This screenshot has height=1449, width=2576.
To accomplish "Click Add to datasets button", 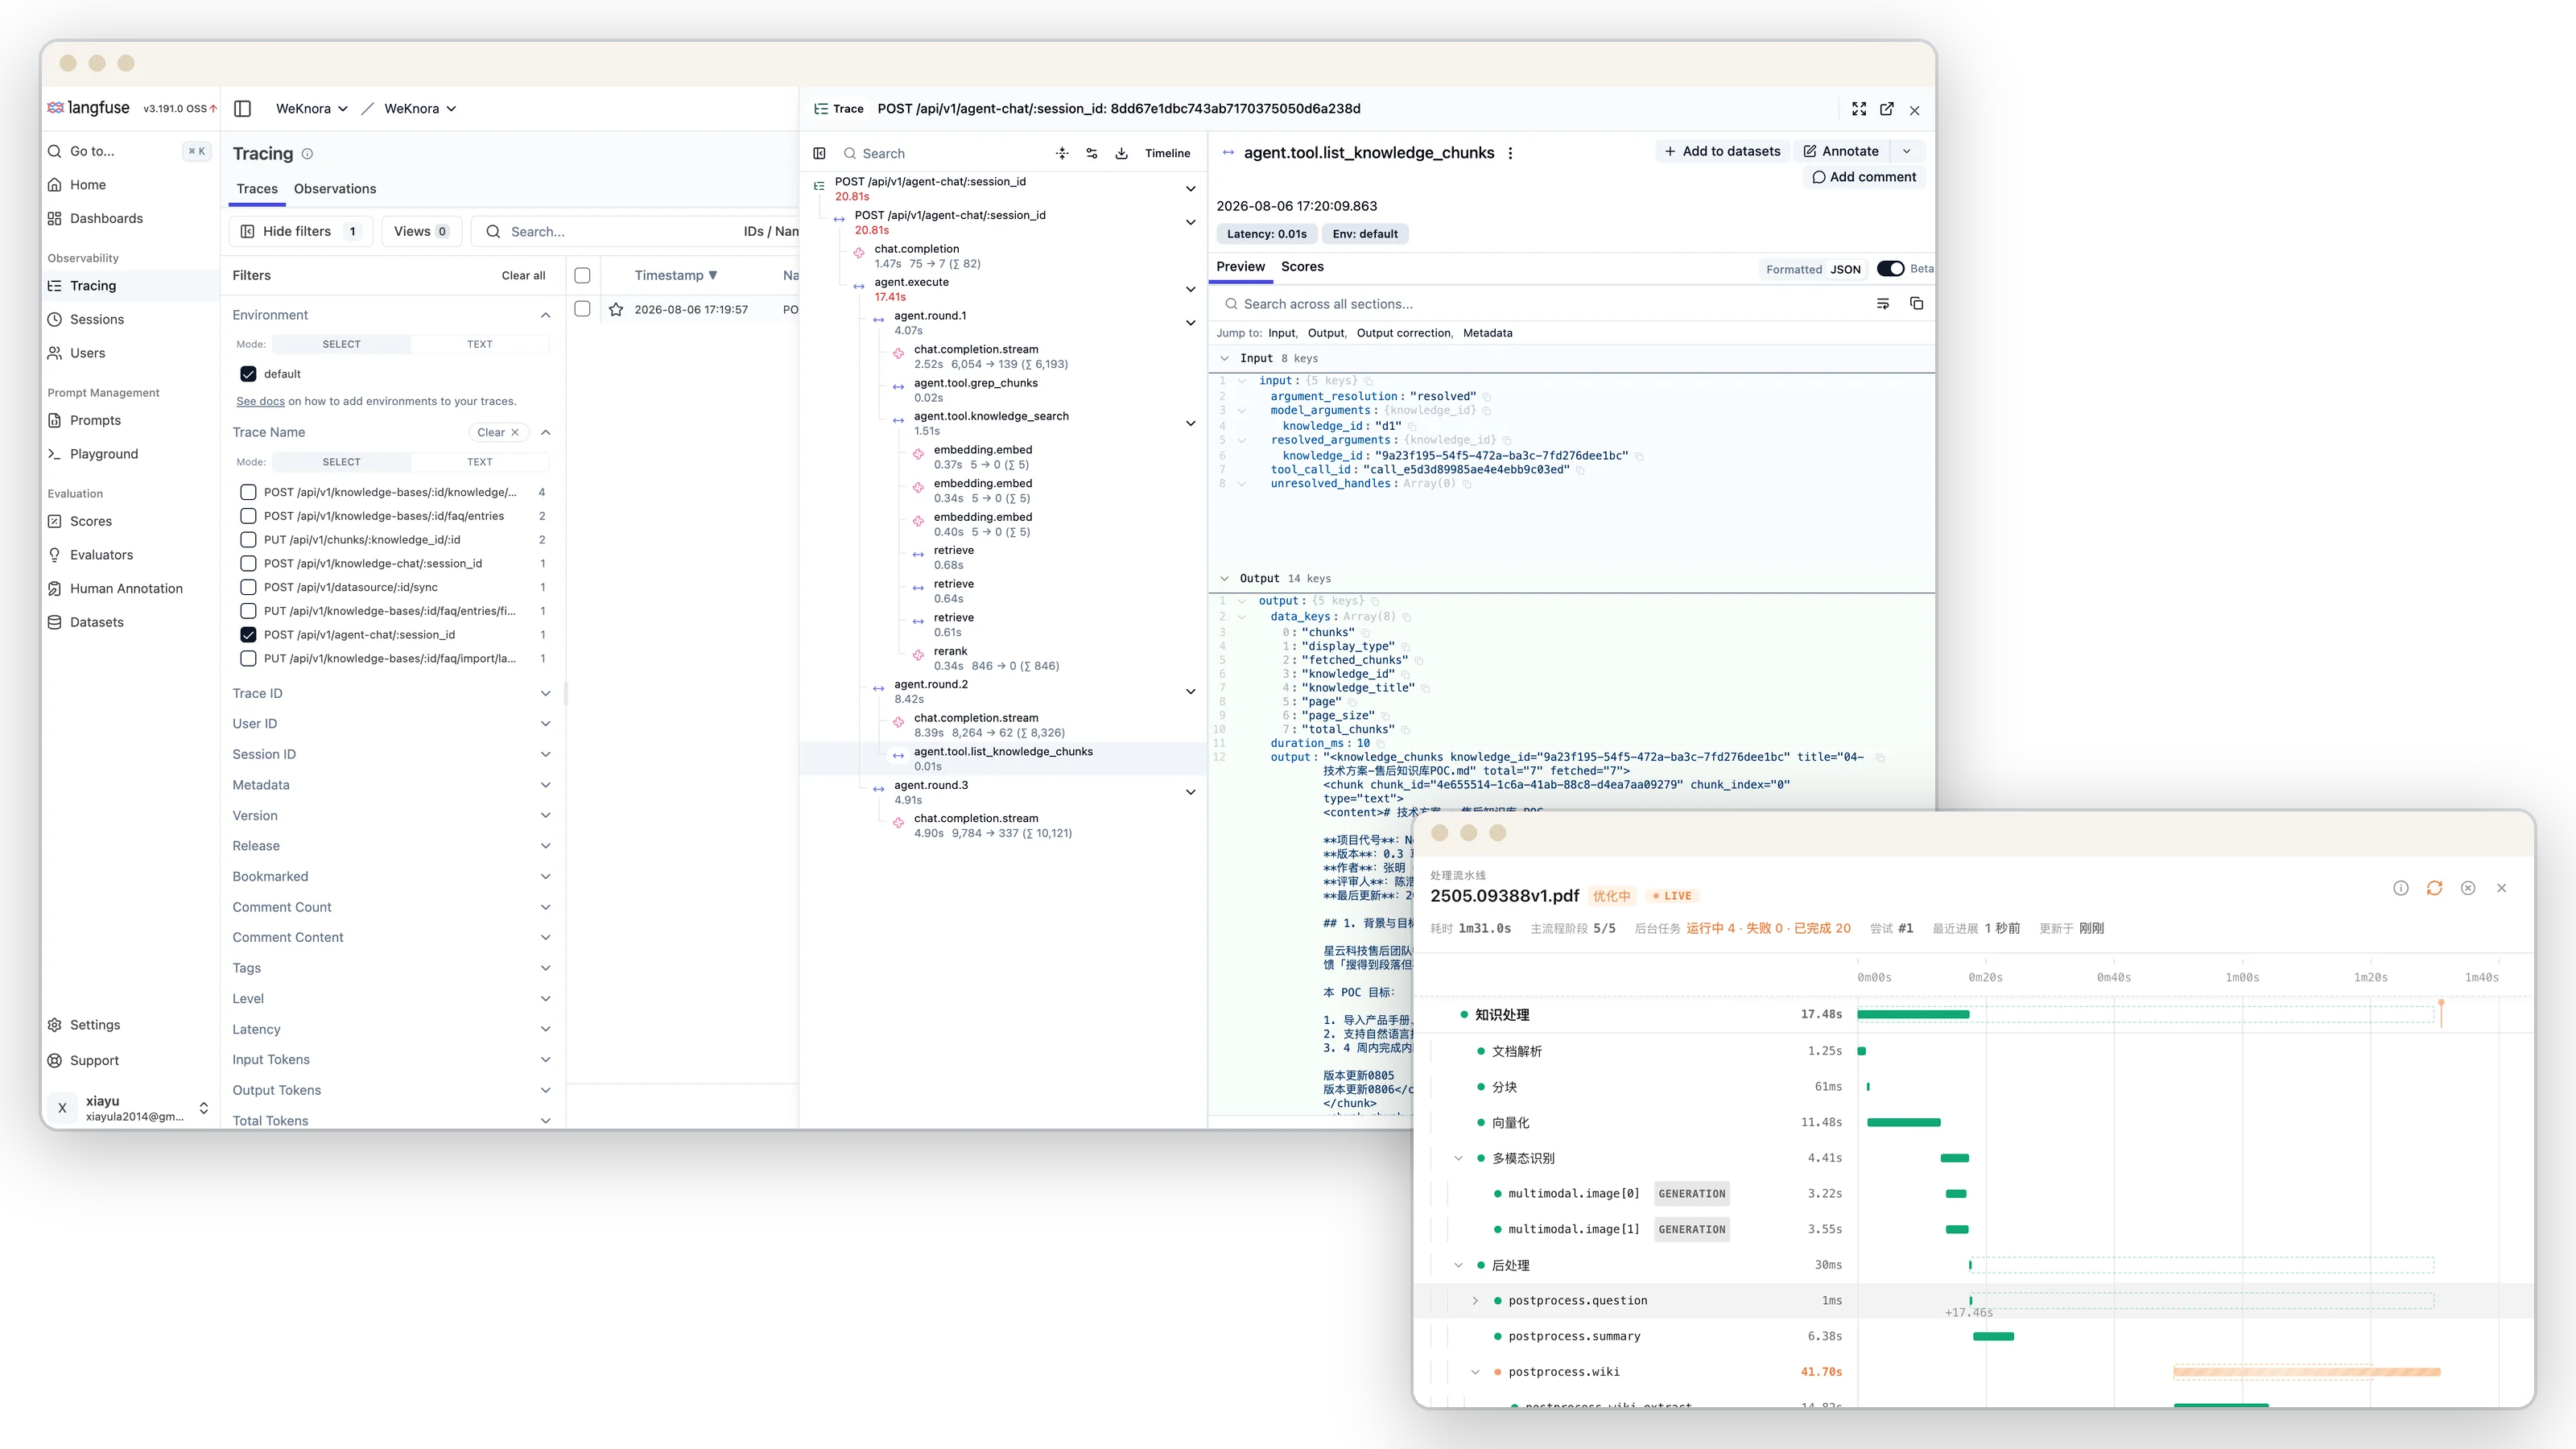I will pos(1722,151).
